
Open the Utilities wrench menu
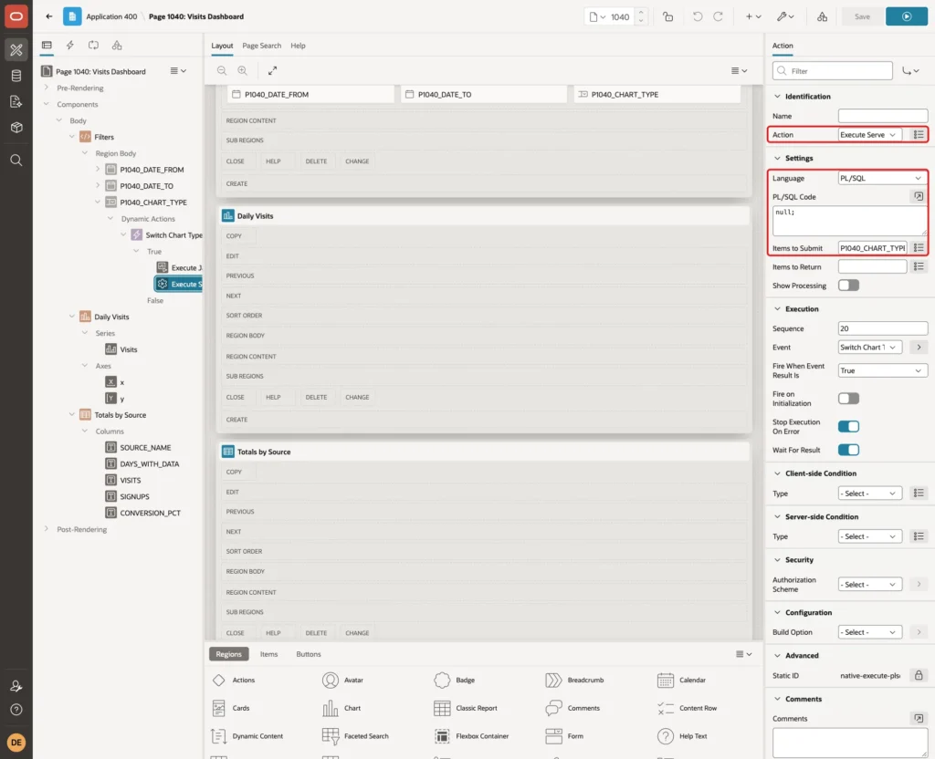click(x=784, y=16)
